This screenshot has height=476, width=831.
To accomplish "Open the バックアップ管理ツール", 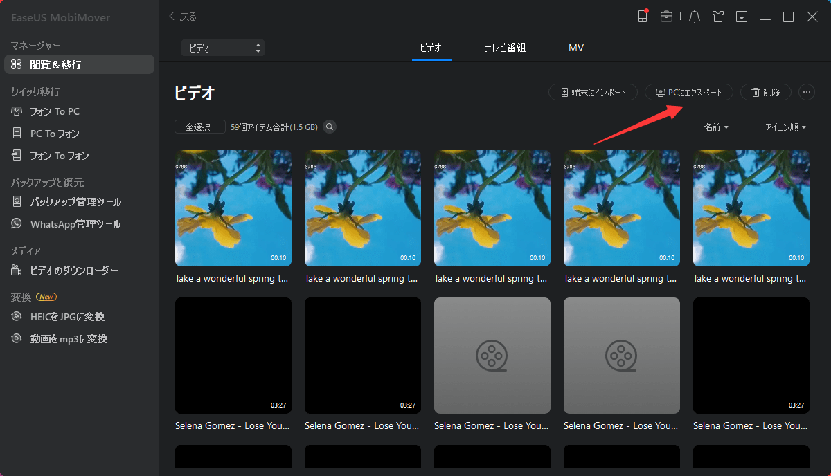I will 66,201.
